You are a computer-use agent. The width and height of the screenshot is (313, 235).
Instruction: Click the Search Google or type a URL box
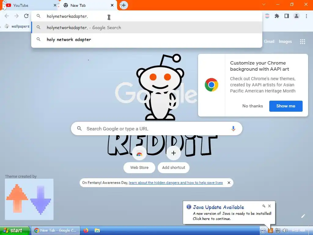click(156, 129)
